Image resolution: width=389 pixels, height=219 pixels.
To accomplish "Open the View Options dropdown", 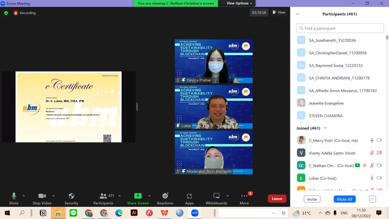I will coord(239,3).
